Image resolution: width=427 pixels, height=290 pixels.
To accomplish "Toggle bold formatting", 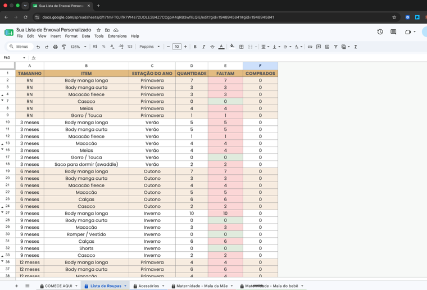I will pos(195,47).
